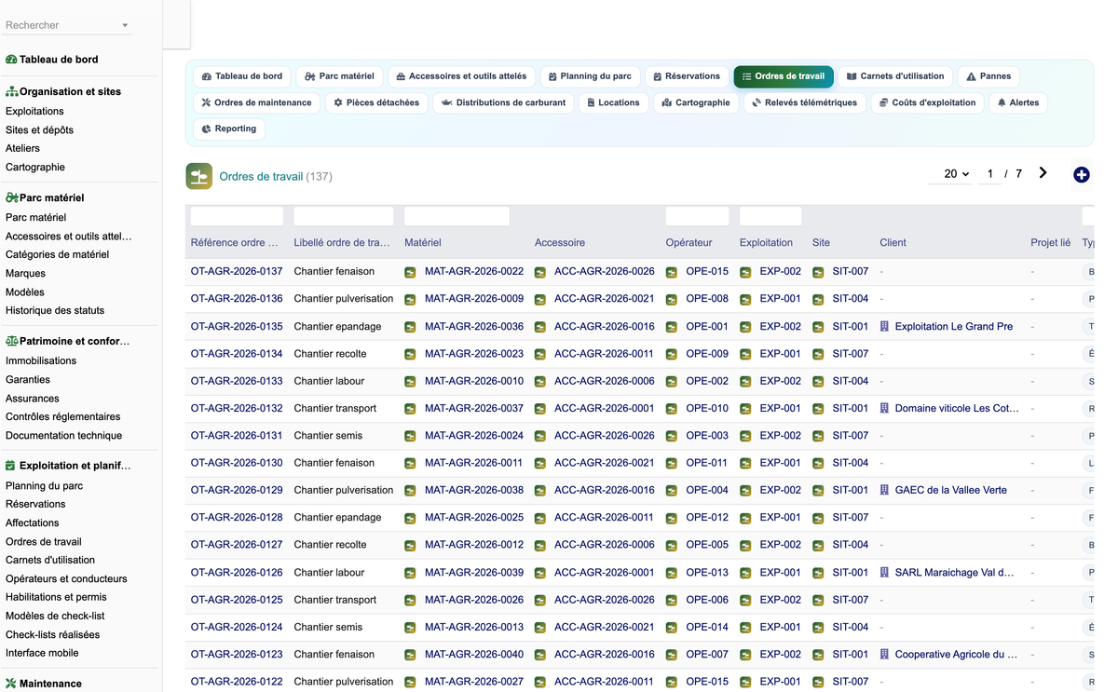Viewport: 1118px width, 692px height.
Task: Click current page number field
Action: click(989, 174)
